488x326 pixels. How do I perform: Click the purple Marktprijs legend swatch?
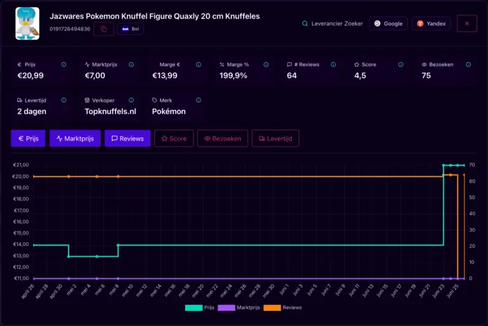(226, 308)
